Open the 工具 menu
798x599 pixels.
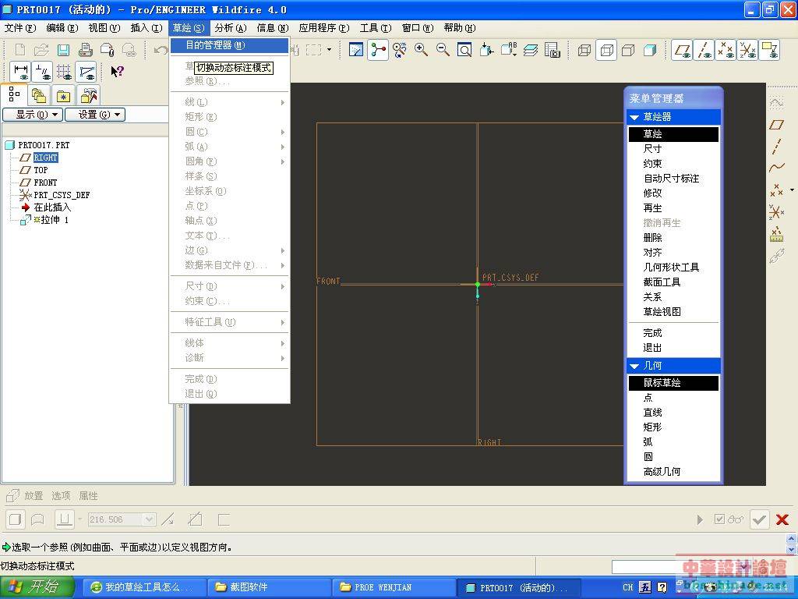[376, 28]
